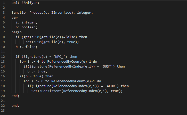Click the end; statement on line 20
This screenshot has width=187, height=115.
click(15, 96)
